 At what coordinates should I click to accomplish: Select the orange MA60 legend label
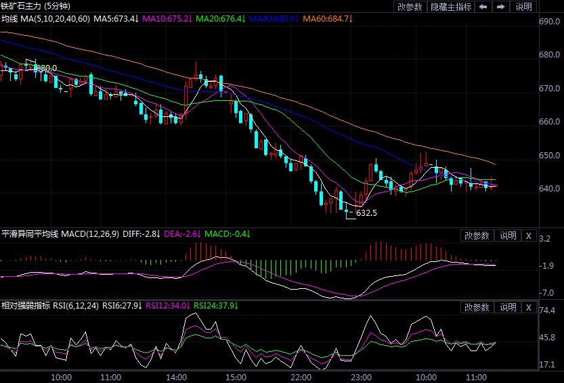tap(328, 18)
